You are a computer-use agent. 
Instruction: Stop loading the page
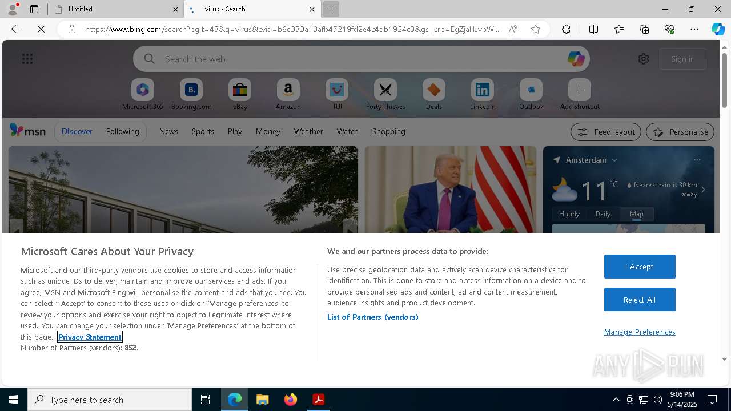point(41,29)
